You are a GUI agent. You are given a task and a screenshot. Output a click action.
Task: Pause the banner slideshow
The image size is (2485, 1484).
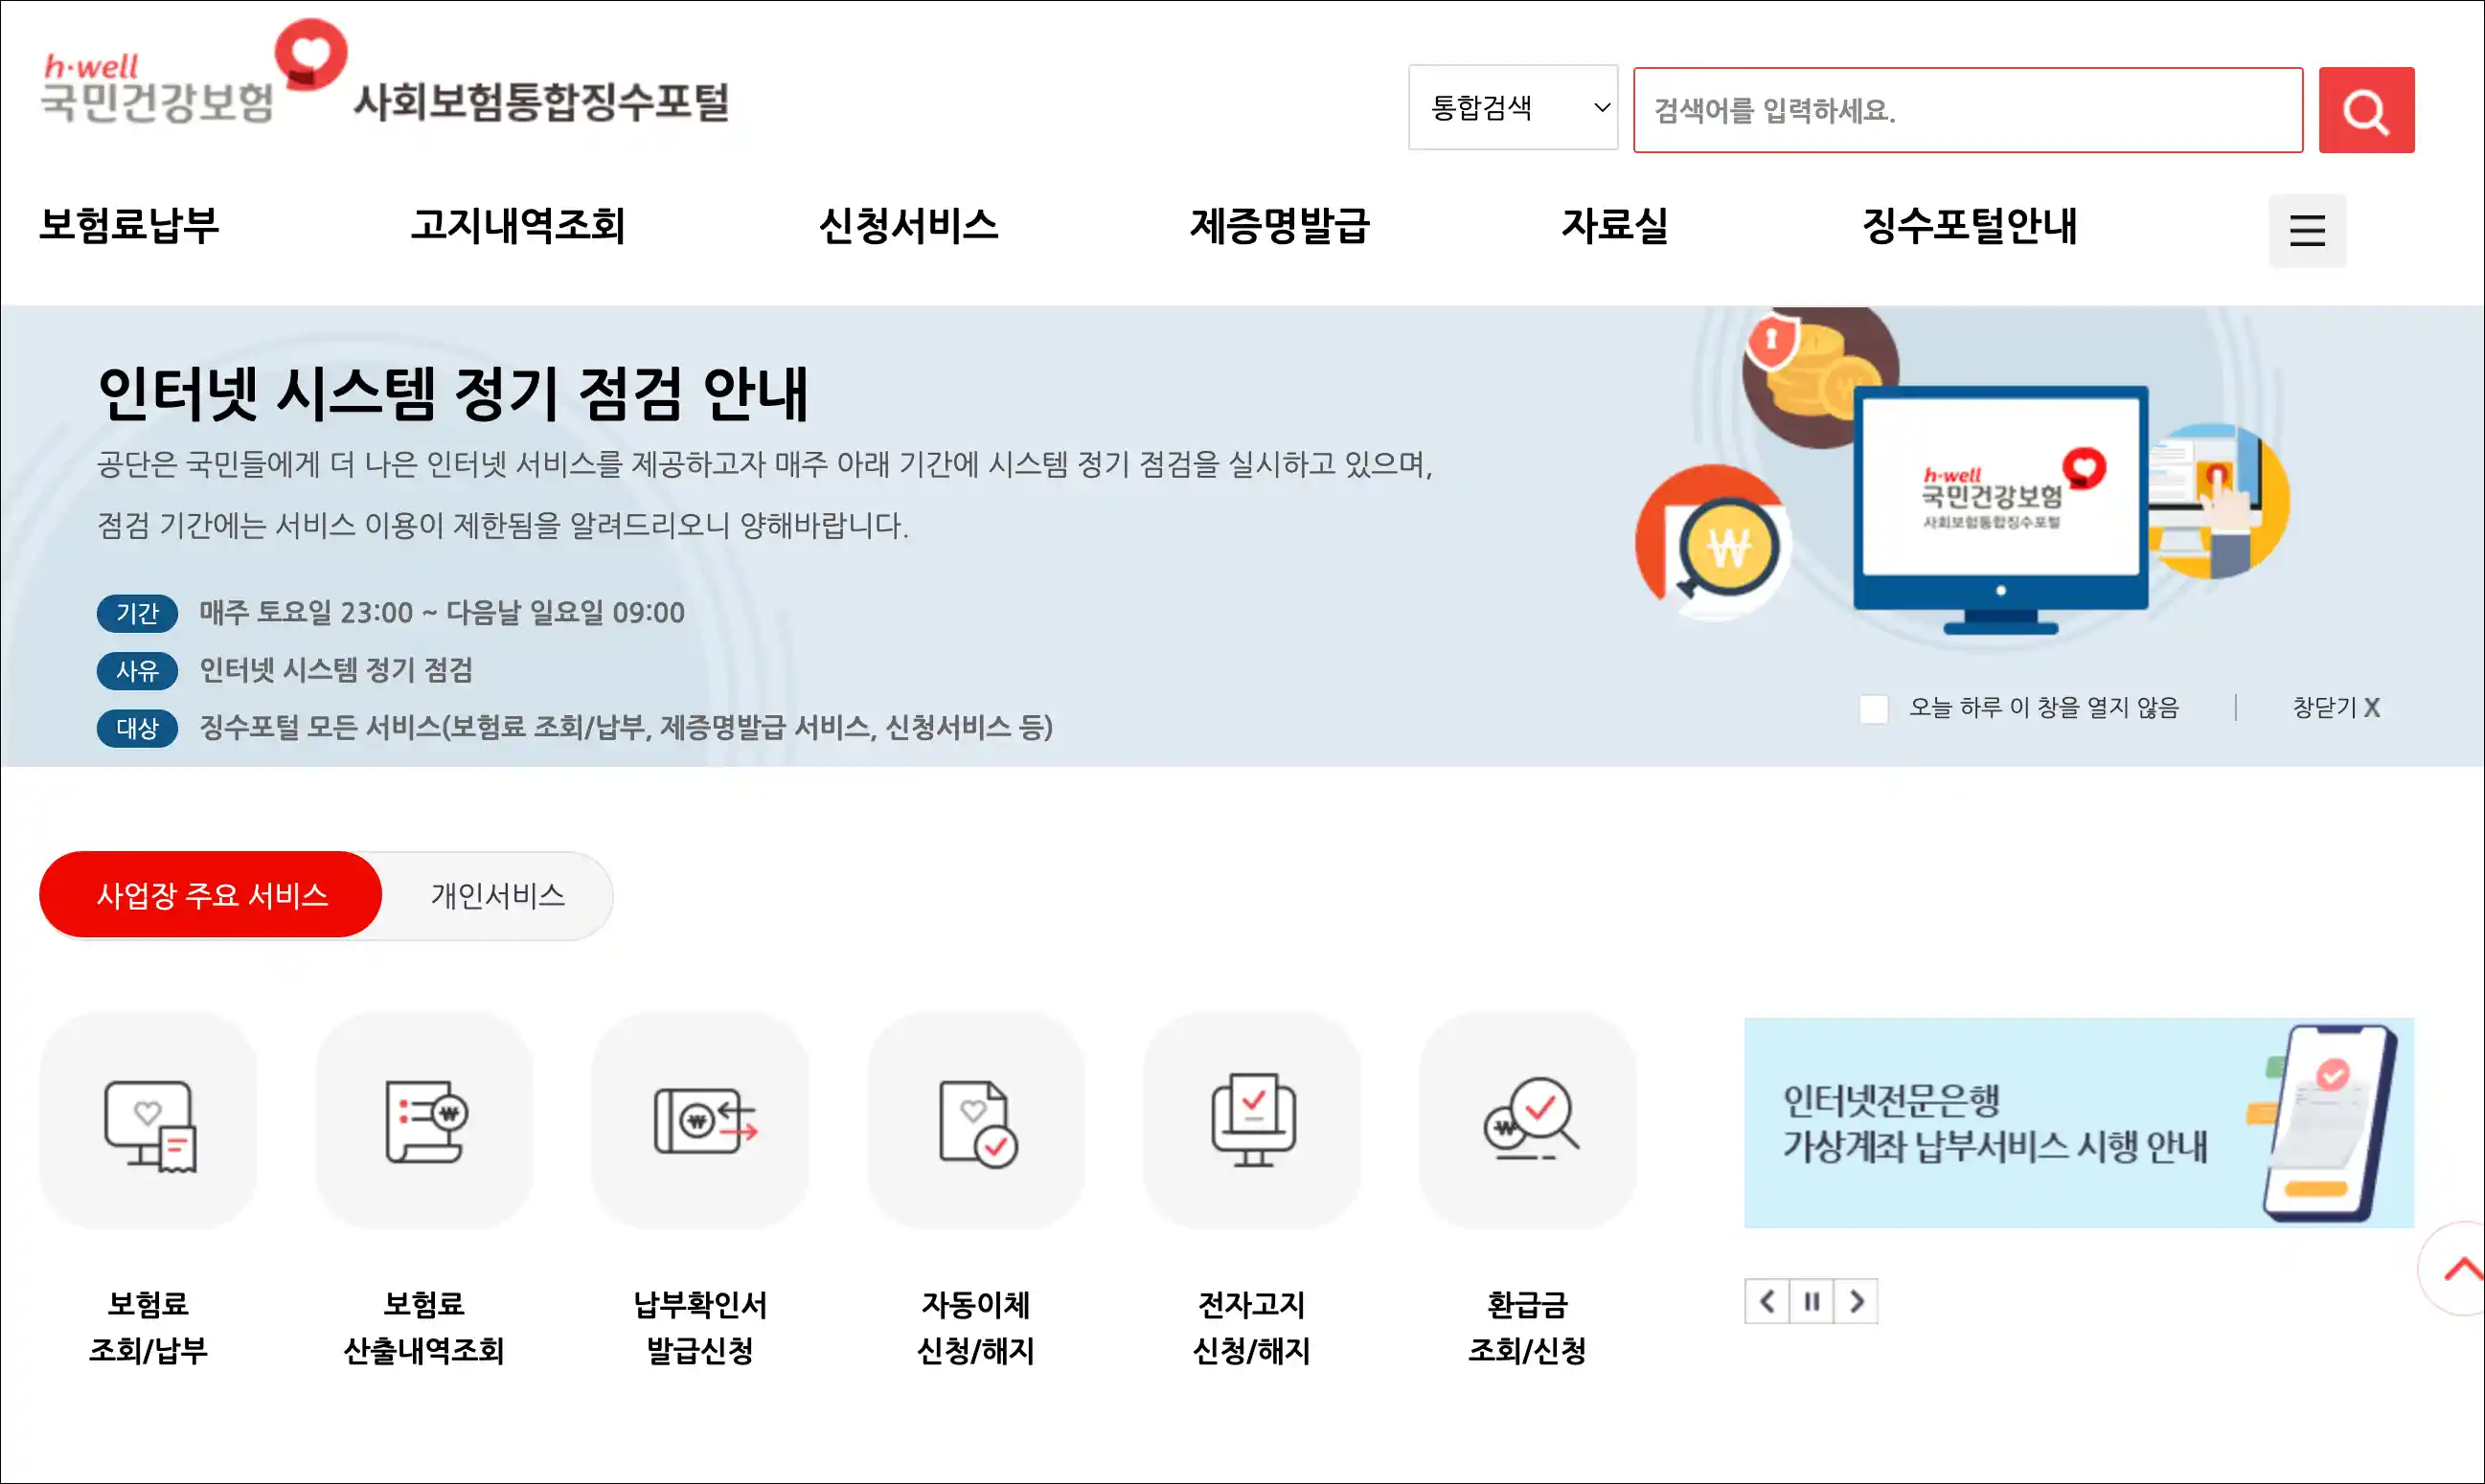pyautogui.click(x=1812, y=1301)
